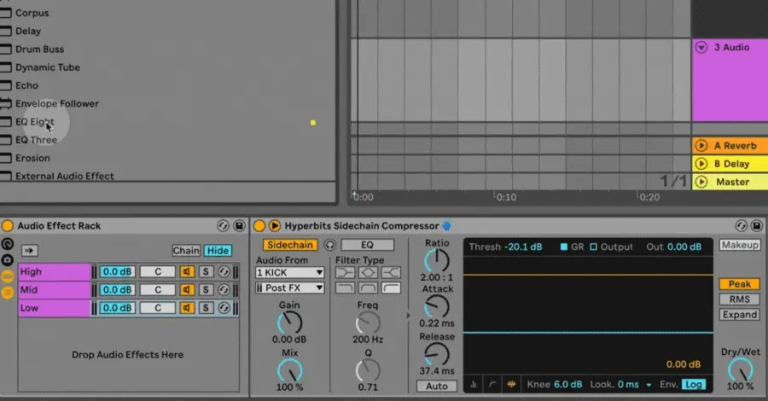Select high shelf filter type icon
Screen dimensions: 768x401
(x=391, y=272)
